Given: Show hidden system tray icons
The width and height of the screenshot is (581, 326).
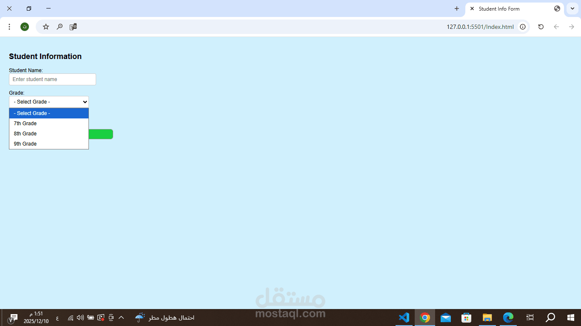Looking at the screenshot, I should (121, 318).
